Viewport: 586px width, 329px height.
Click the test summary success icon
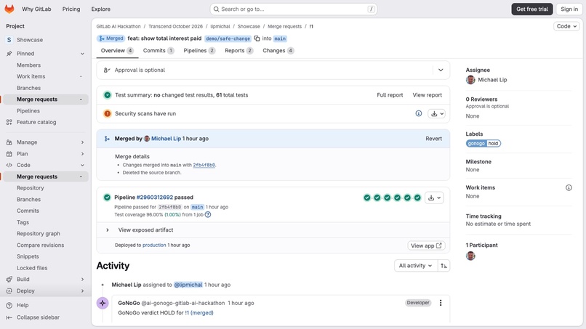coord(108,95)
